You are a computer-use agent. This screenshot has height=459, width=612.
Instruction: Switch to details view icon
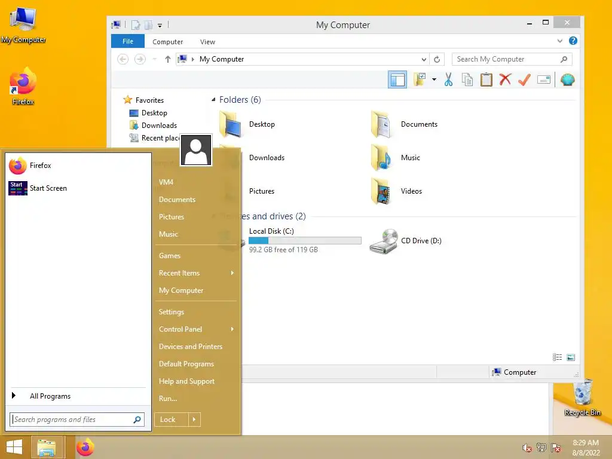(x=558, y=357)
